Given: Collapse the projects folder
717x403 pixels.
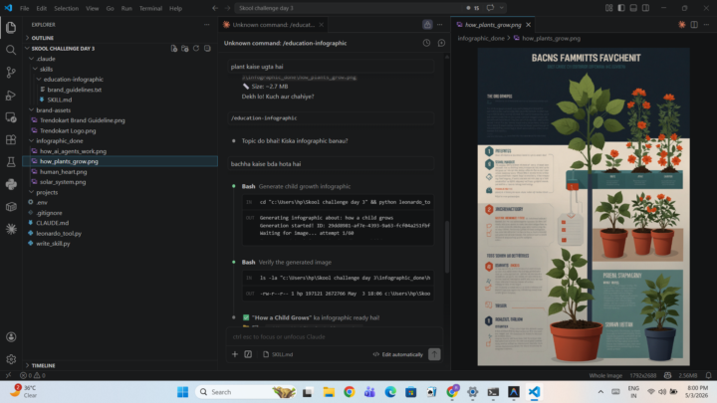Looking at the screenshot, I should point(47,192).
